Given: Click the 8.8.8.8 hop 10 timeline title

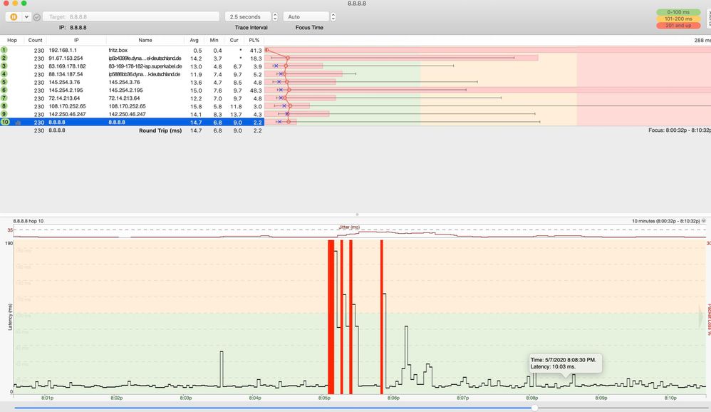Looking at the screenshot, I should click(28, 221).
